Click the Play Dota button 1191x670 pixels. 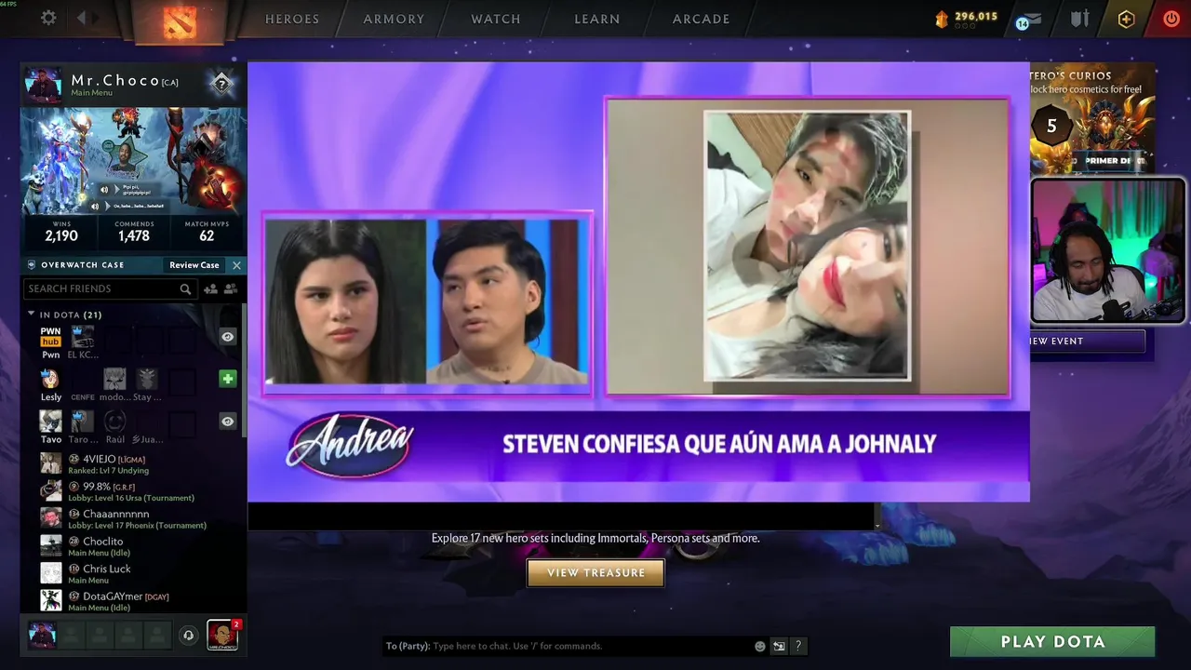(1052, 642)
